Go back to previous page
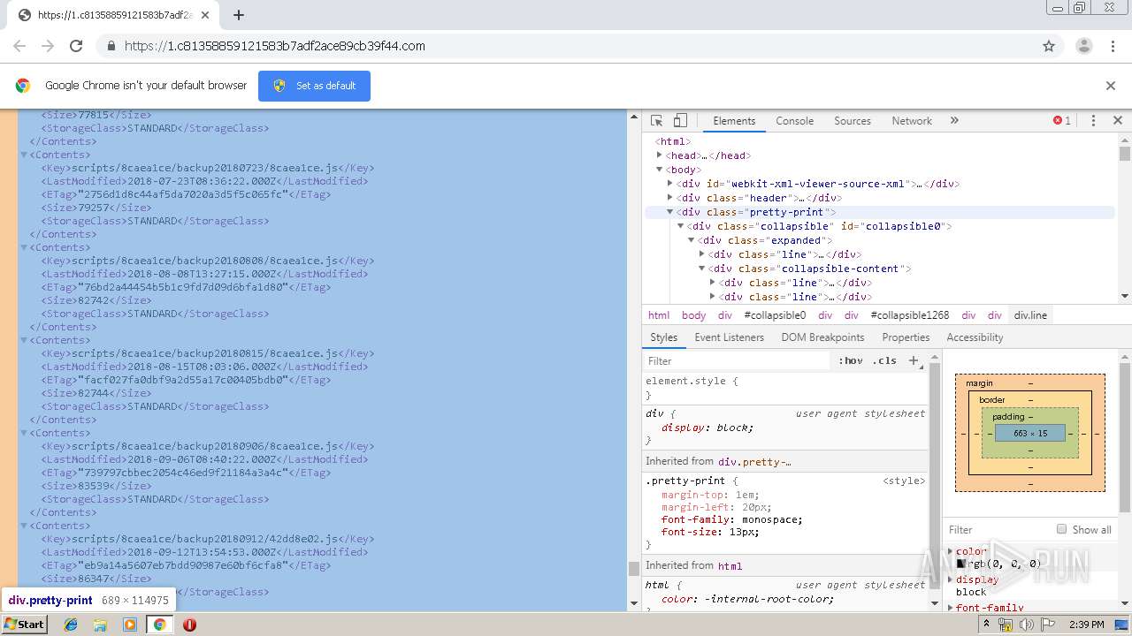1132x636 pixels. [x=19, y=46]
